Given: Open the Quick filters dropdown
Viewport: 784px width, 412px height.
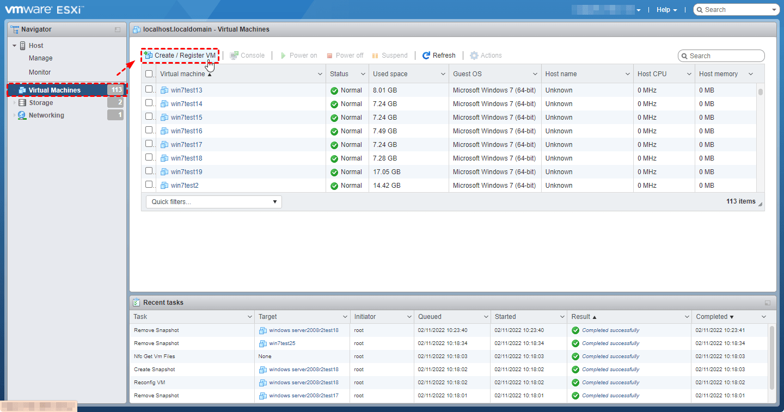Looking at the screenshot, I should tap(213, 202).
